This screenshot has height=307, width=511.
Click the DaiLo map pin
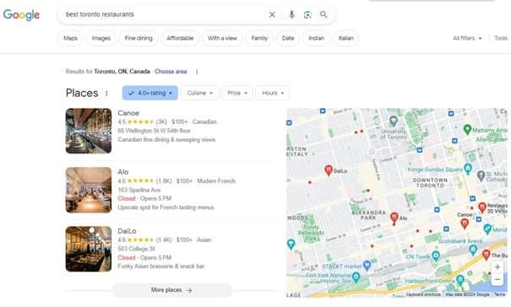click(329, 170)
